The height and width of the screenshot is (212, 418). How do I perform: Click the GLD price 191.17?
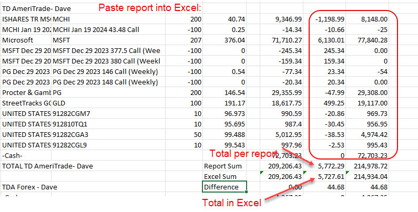tap(225, 103)
